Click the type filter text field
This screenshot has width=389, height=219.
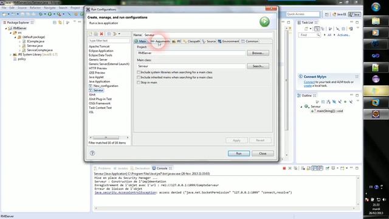(x=109, y=41)
